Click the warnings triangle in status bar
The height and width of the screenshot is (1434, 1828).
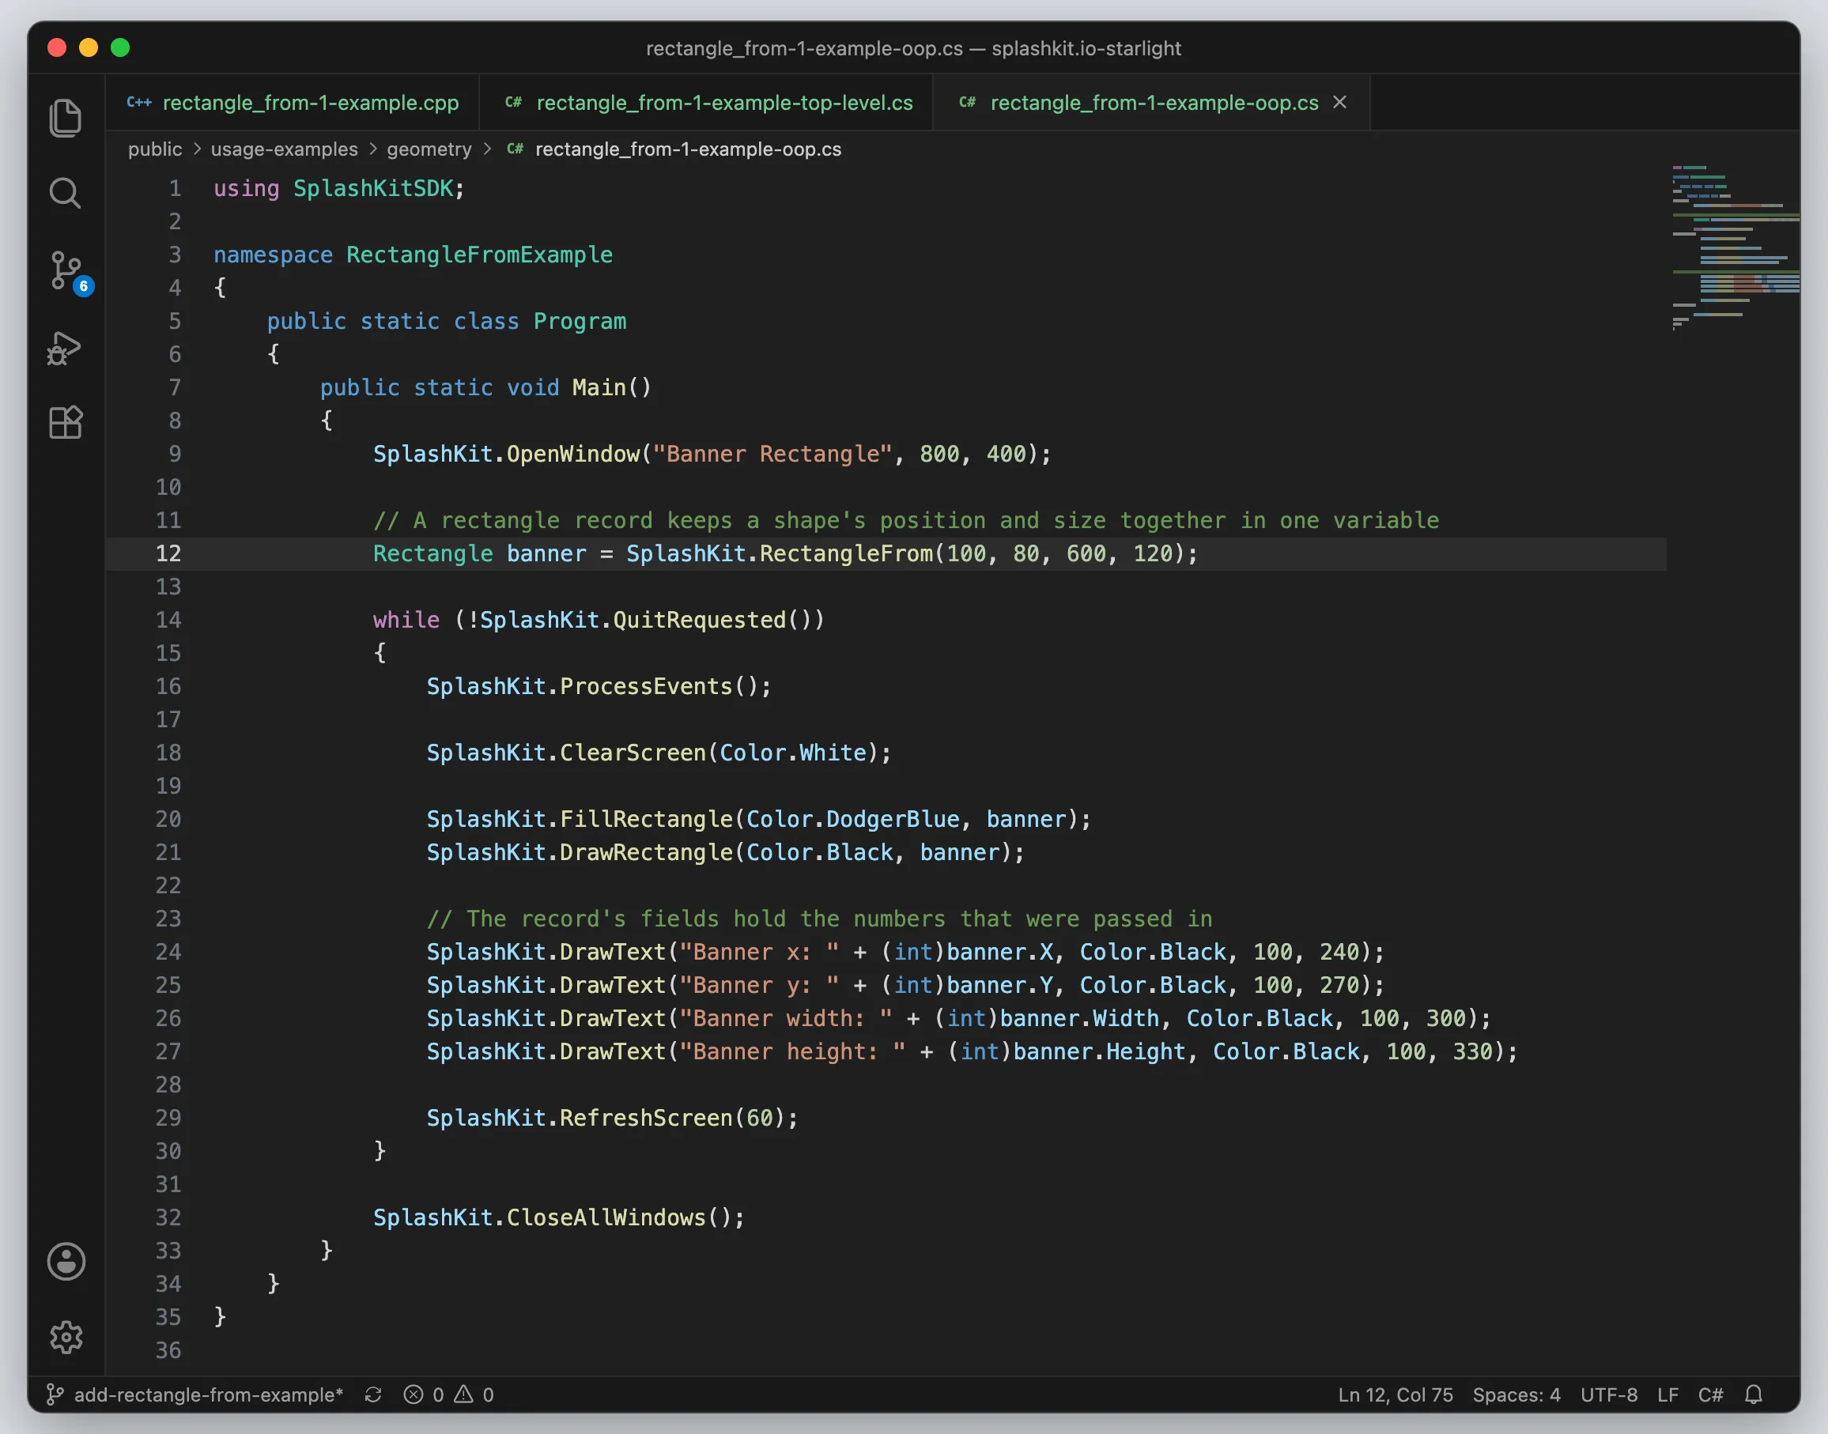(463, 1394)
